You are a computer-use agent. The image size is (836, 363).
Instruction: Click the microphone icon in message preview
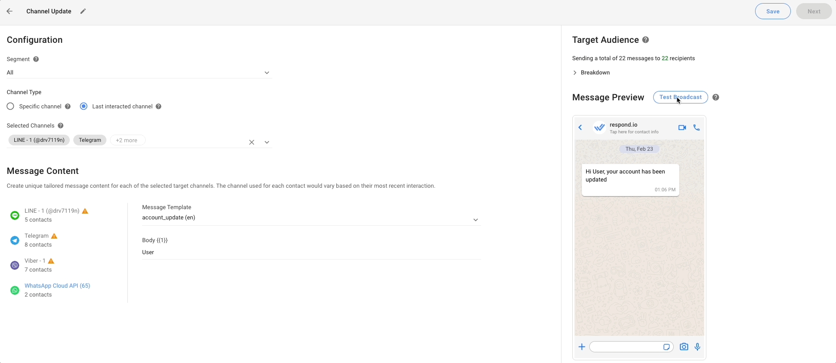point(697,347)
